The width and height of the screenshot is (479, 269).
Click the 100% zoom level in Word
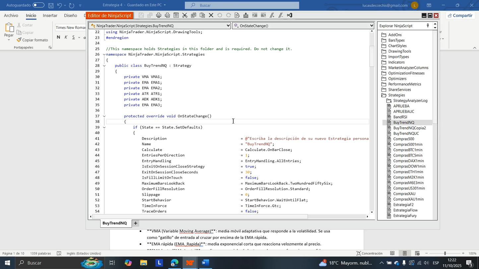click(x=472, y=253)
